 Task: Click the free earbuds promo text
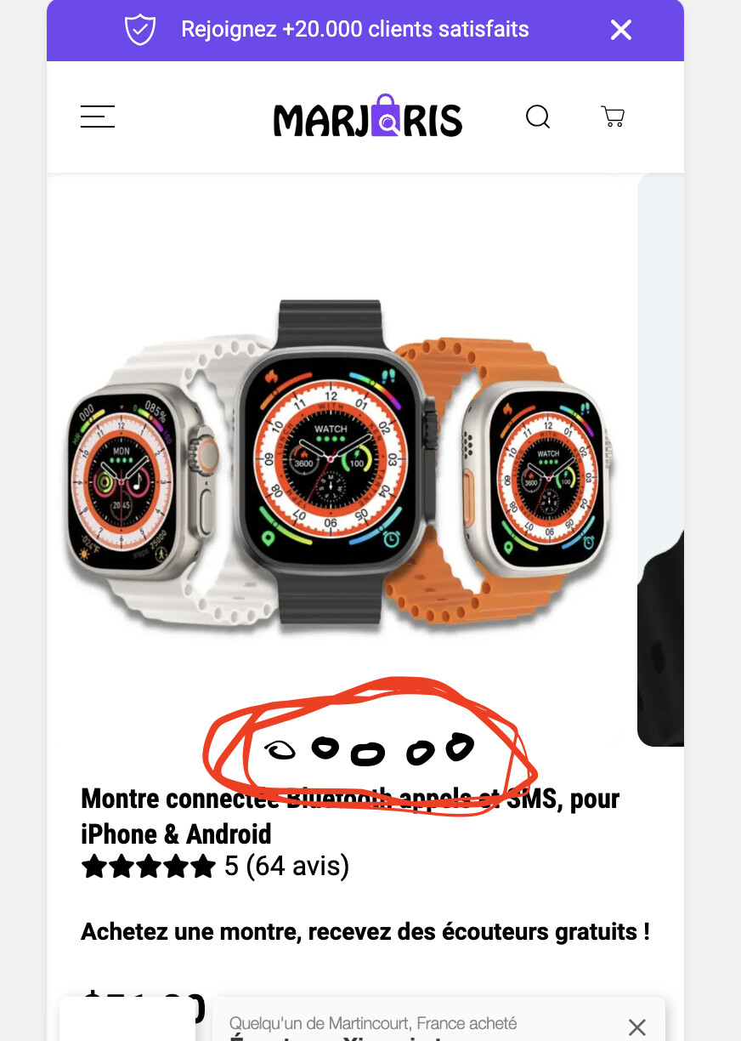365,931
